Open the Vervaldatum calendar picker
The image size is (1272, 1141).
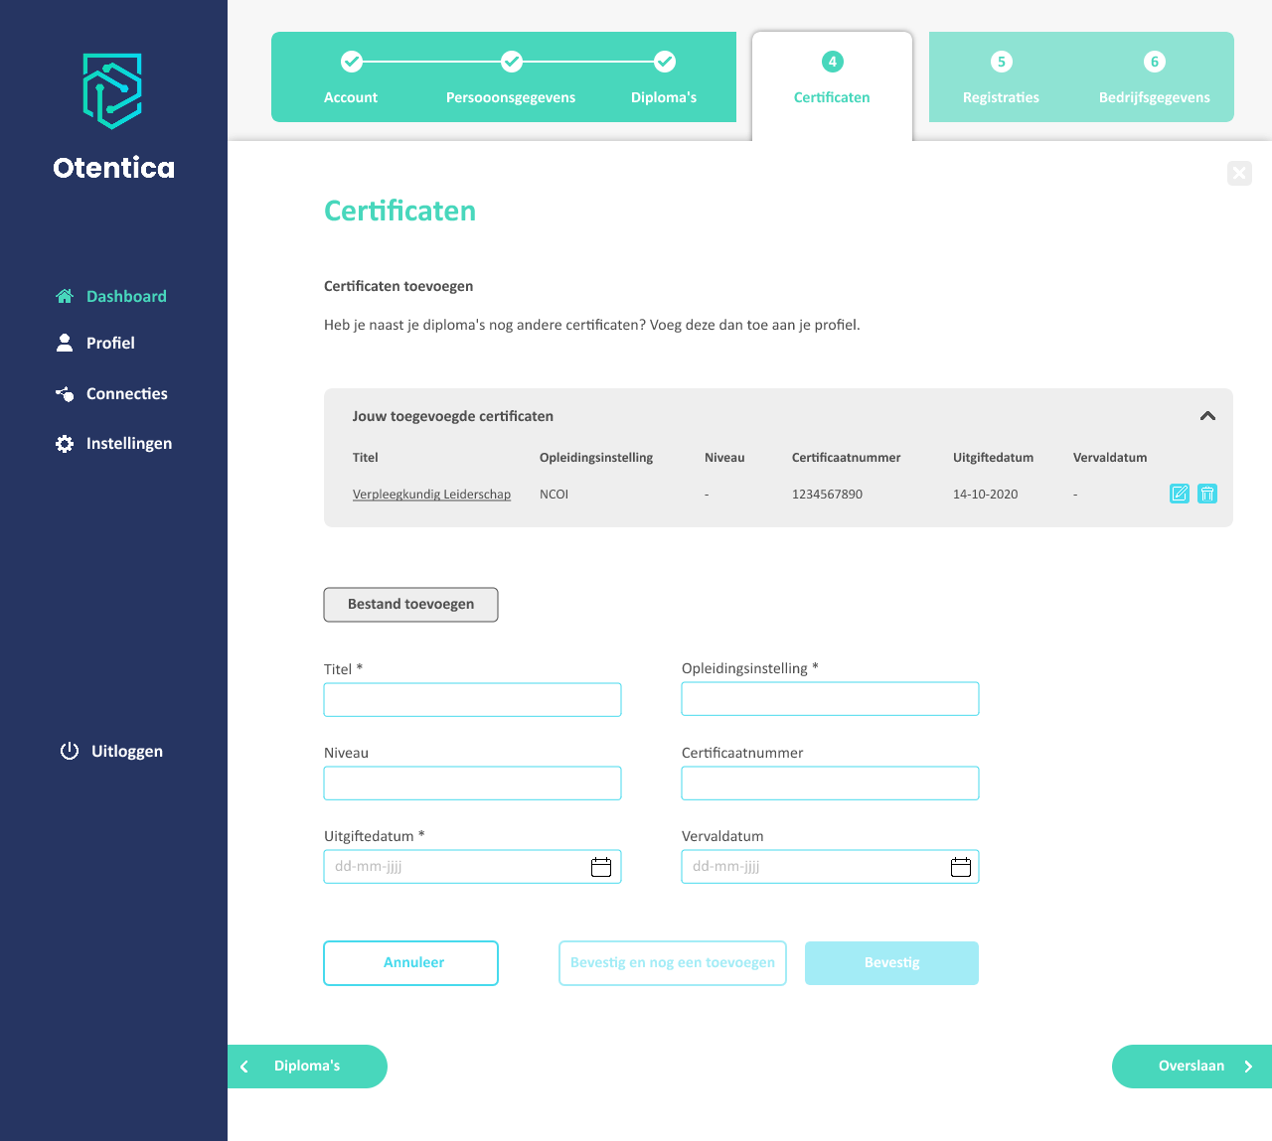[961, 867]
